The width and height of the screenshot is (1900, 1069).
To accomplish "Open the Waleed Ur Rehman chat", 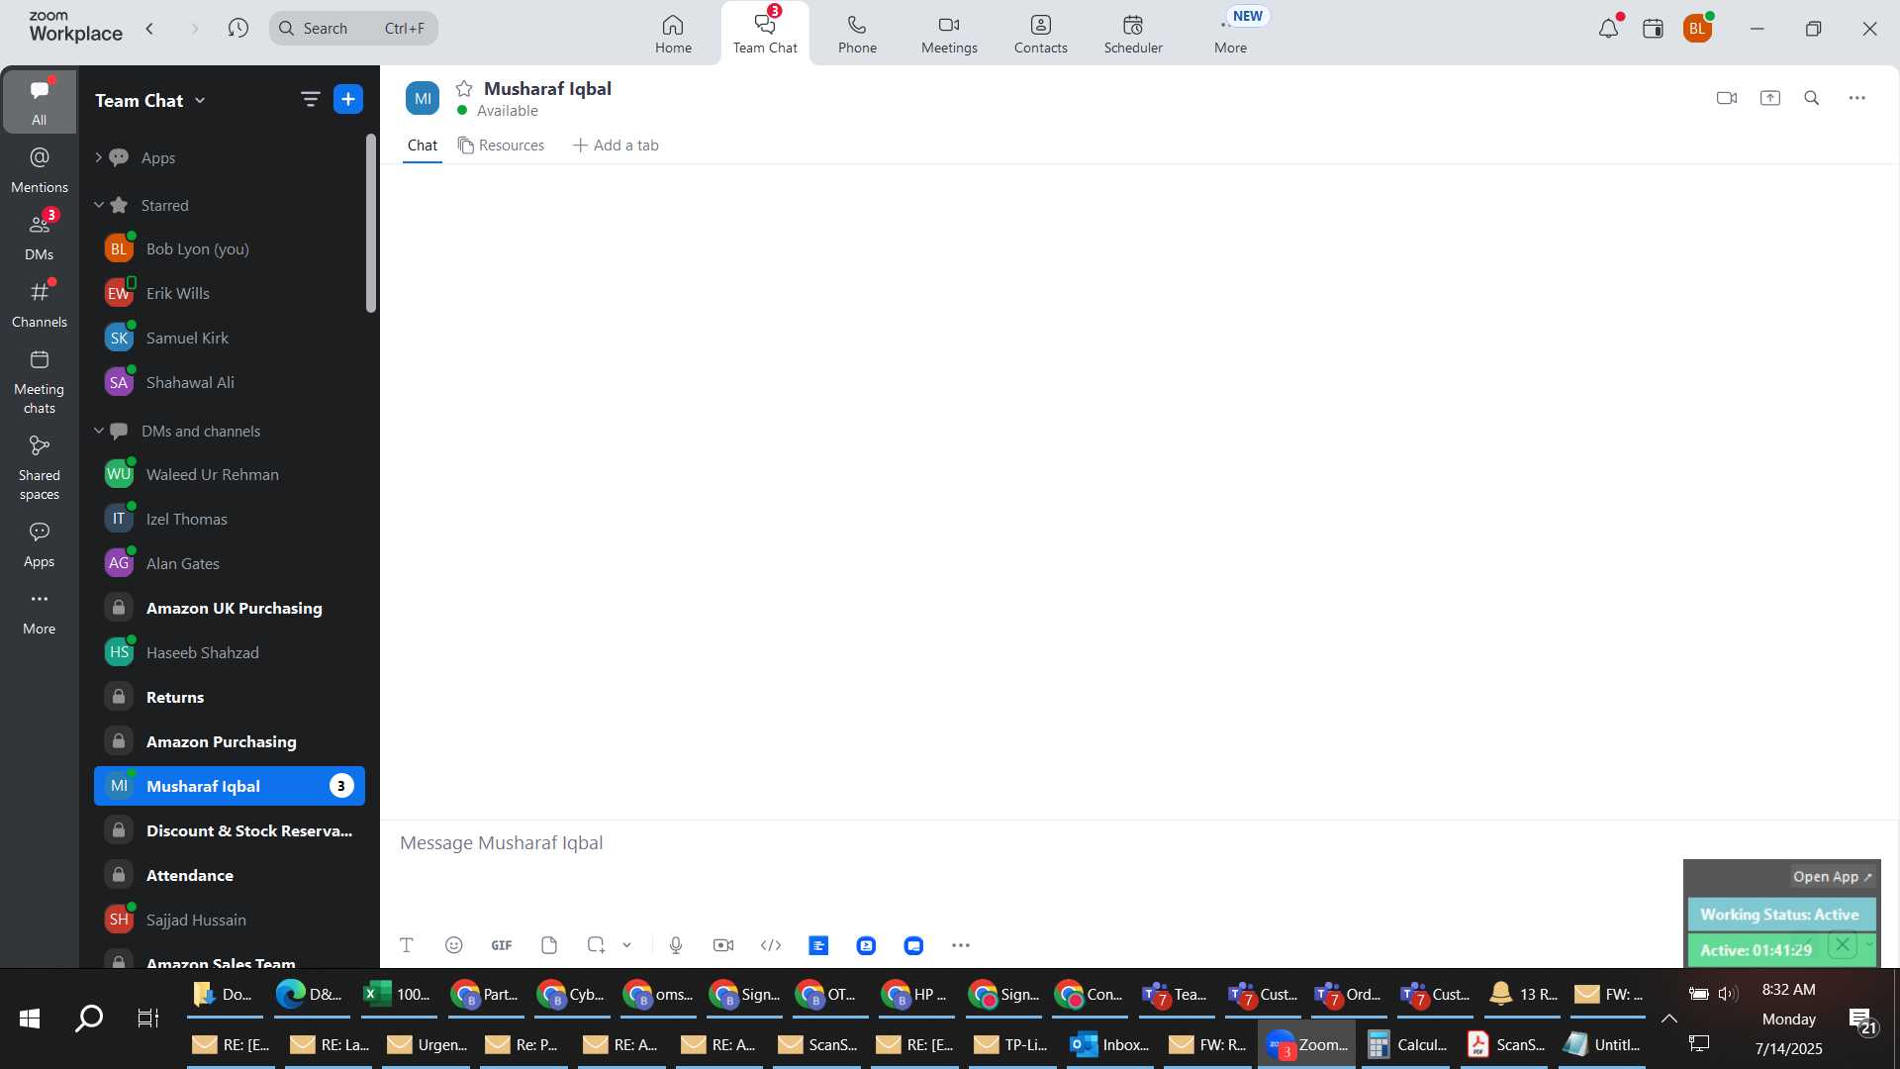I will point(230,474).
